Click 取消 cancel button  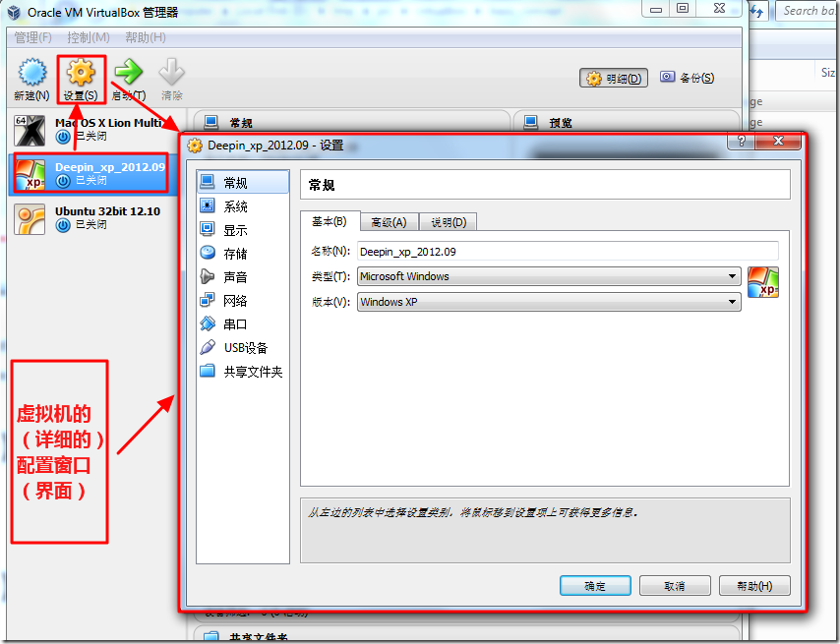pyautogui.click(x=675, y=586)
